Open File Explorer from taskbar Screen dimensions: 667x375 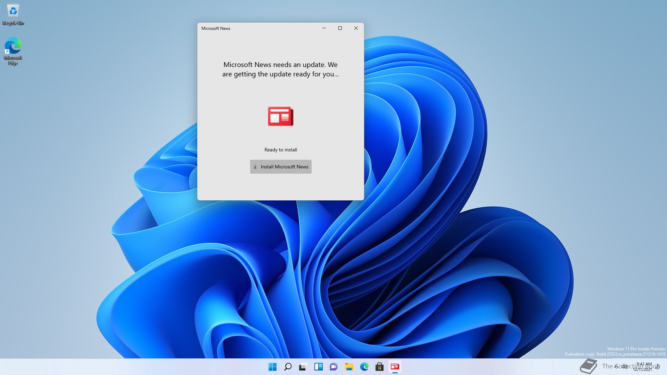click(x=349, y=367)
